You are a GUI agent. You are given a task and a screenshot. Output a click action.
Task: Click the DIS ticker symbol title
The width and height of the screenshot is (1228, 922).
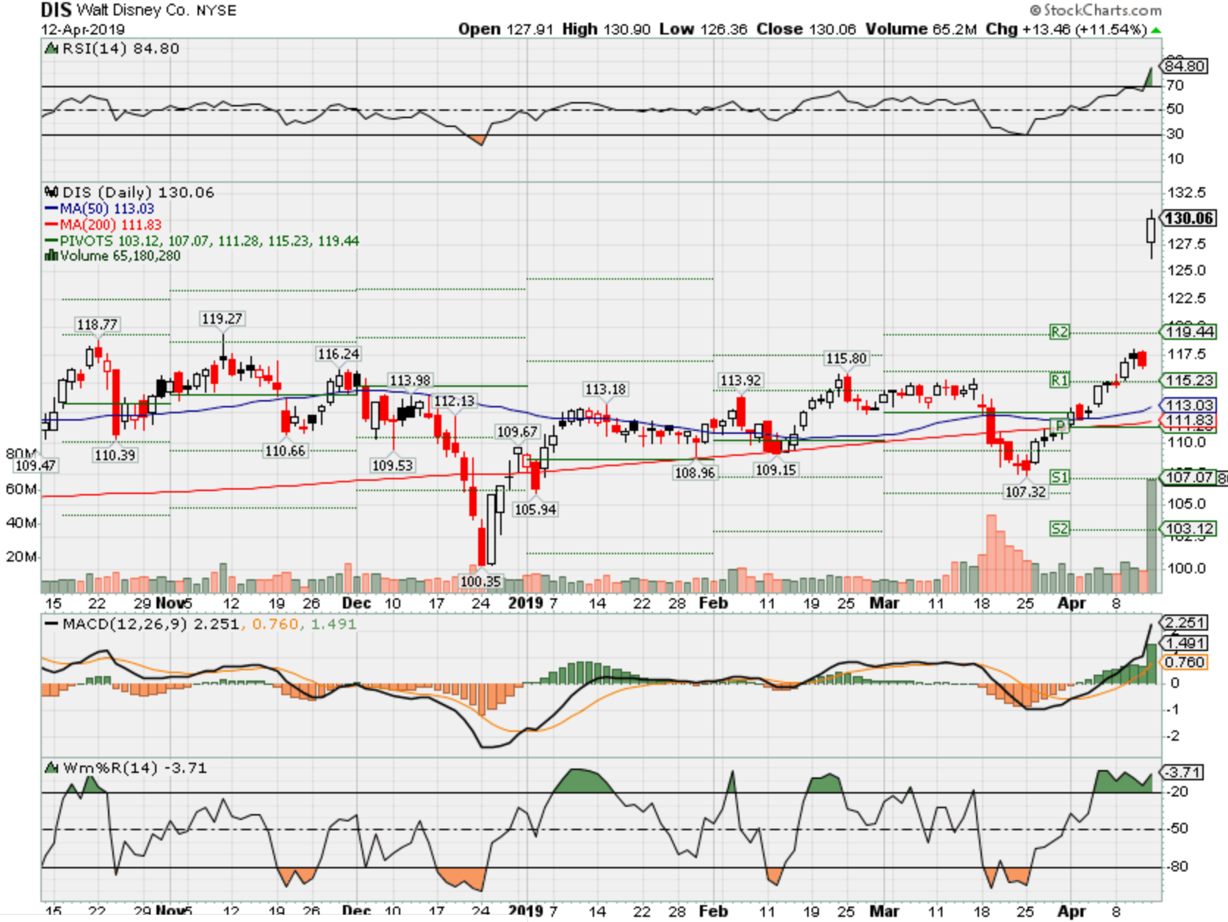[56, 10]
